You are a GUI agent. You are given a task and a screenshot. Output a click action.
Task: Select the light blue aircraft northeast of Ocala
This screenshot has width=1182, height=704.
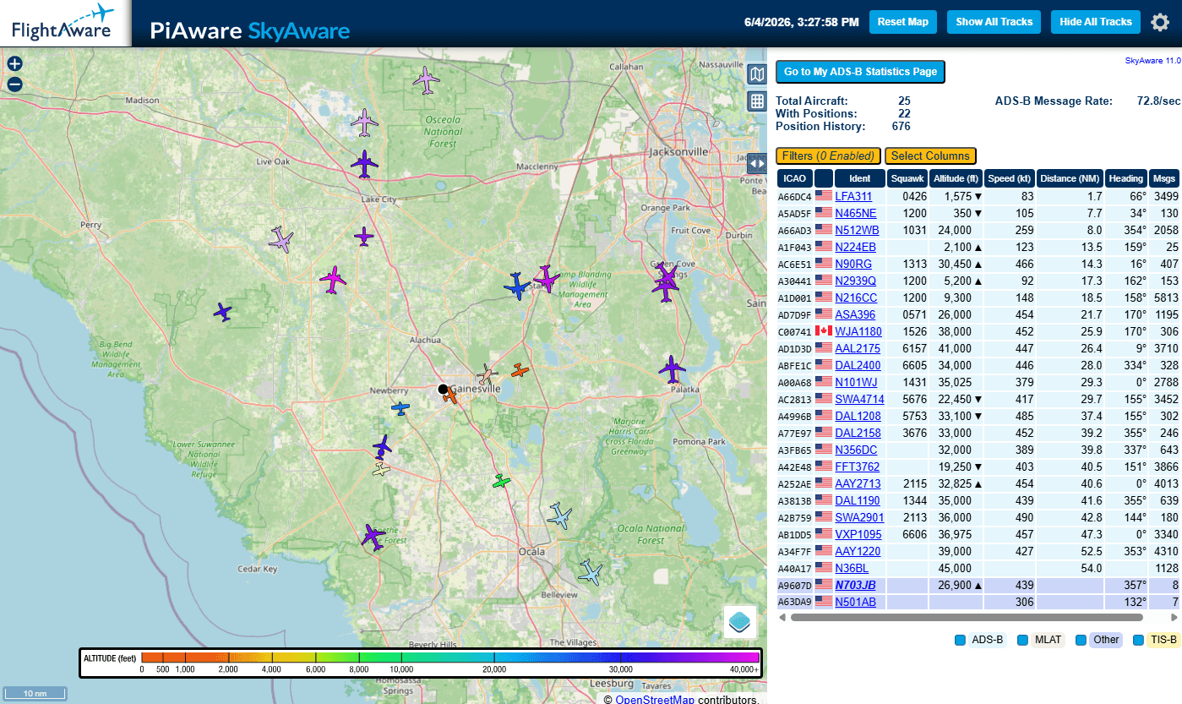(559, 516)
